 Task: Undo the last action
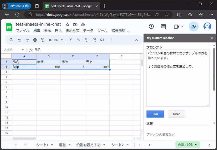20,40
